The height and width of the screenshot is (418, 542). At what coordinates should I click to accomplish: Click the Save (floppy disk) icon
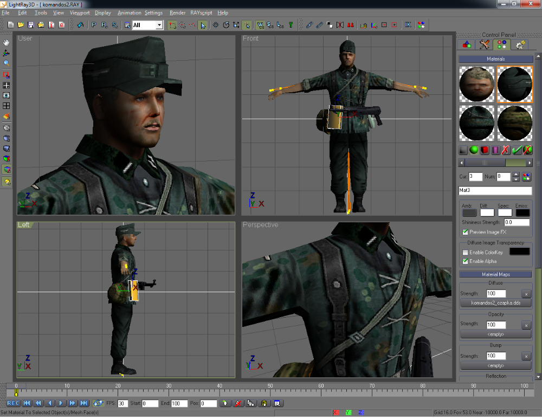pyautogui.click(x=30, y=25)
